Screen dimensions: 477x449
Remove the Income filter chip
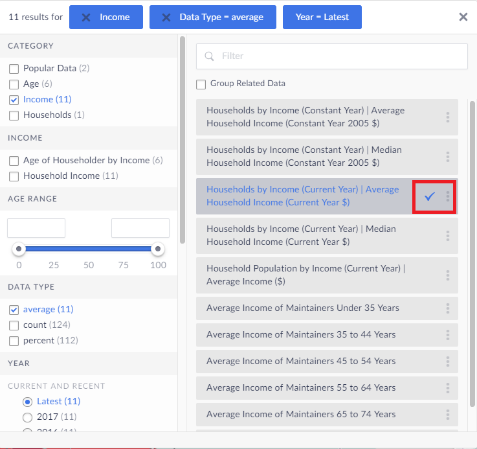pos(86,17)
